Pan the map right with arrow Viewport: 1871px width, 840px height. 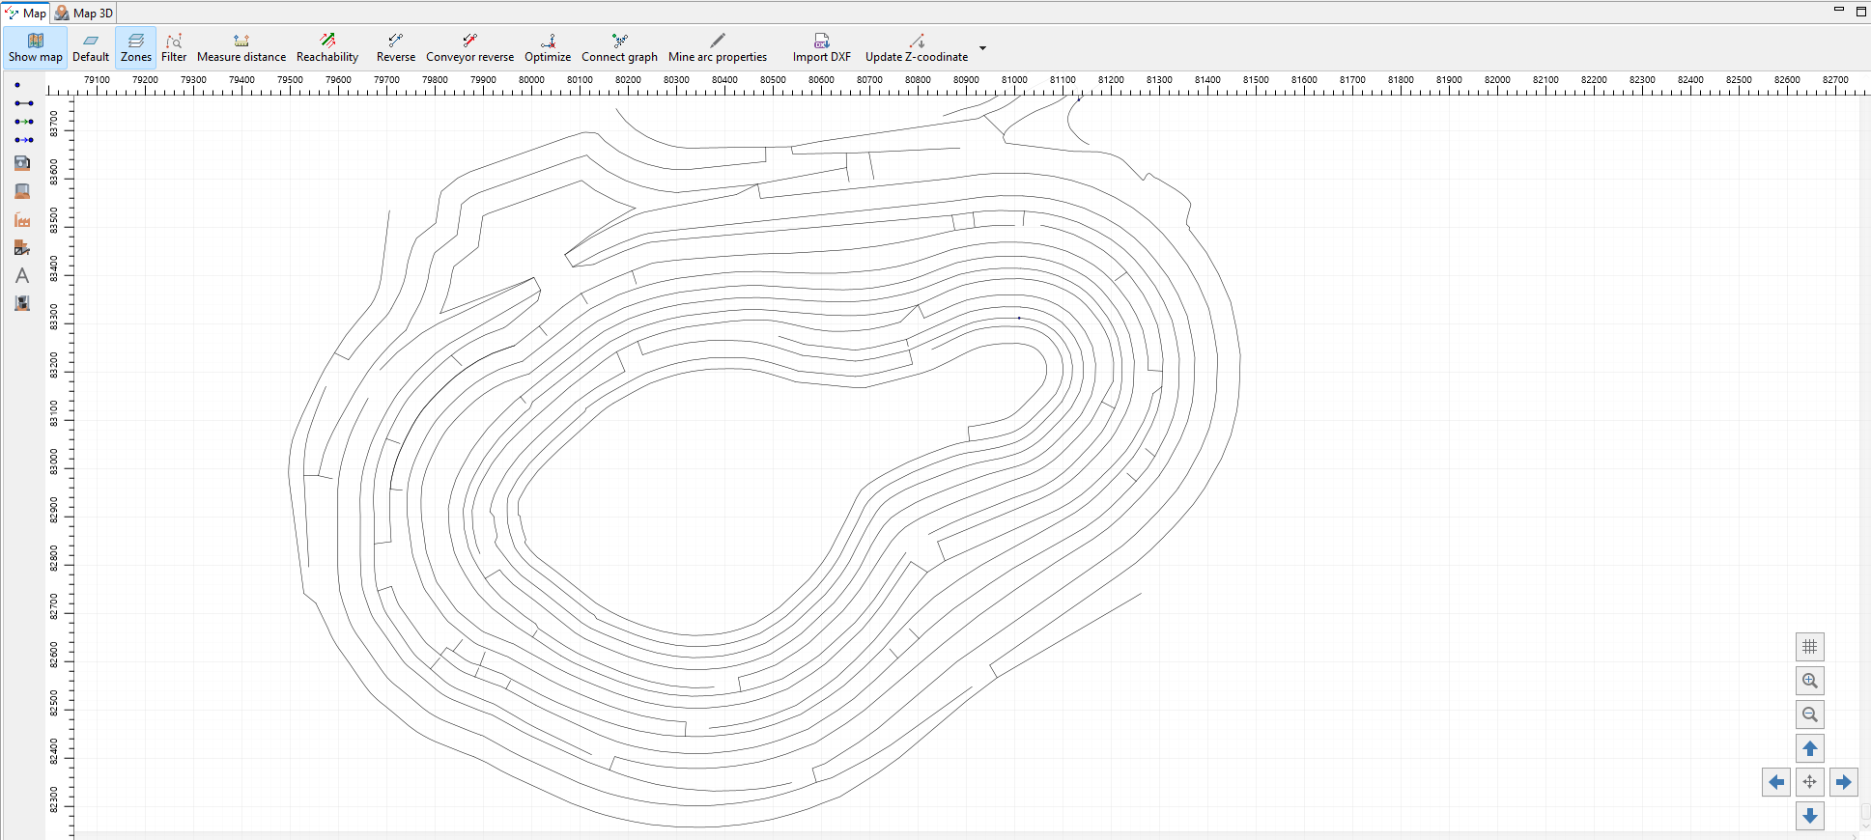coord(1844,782)
